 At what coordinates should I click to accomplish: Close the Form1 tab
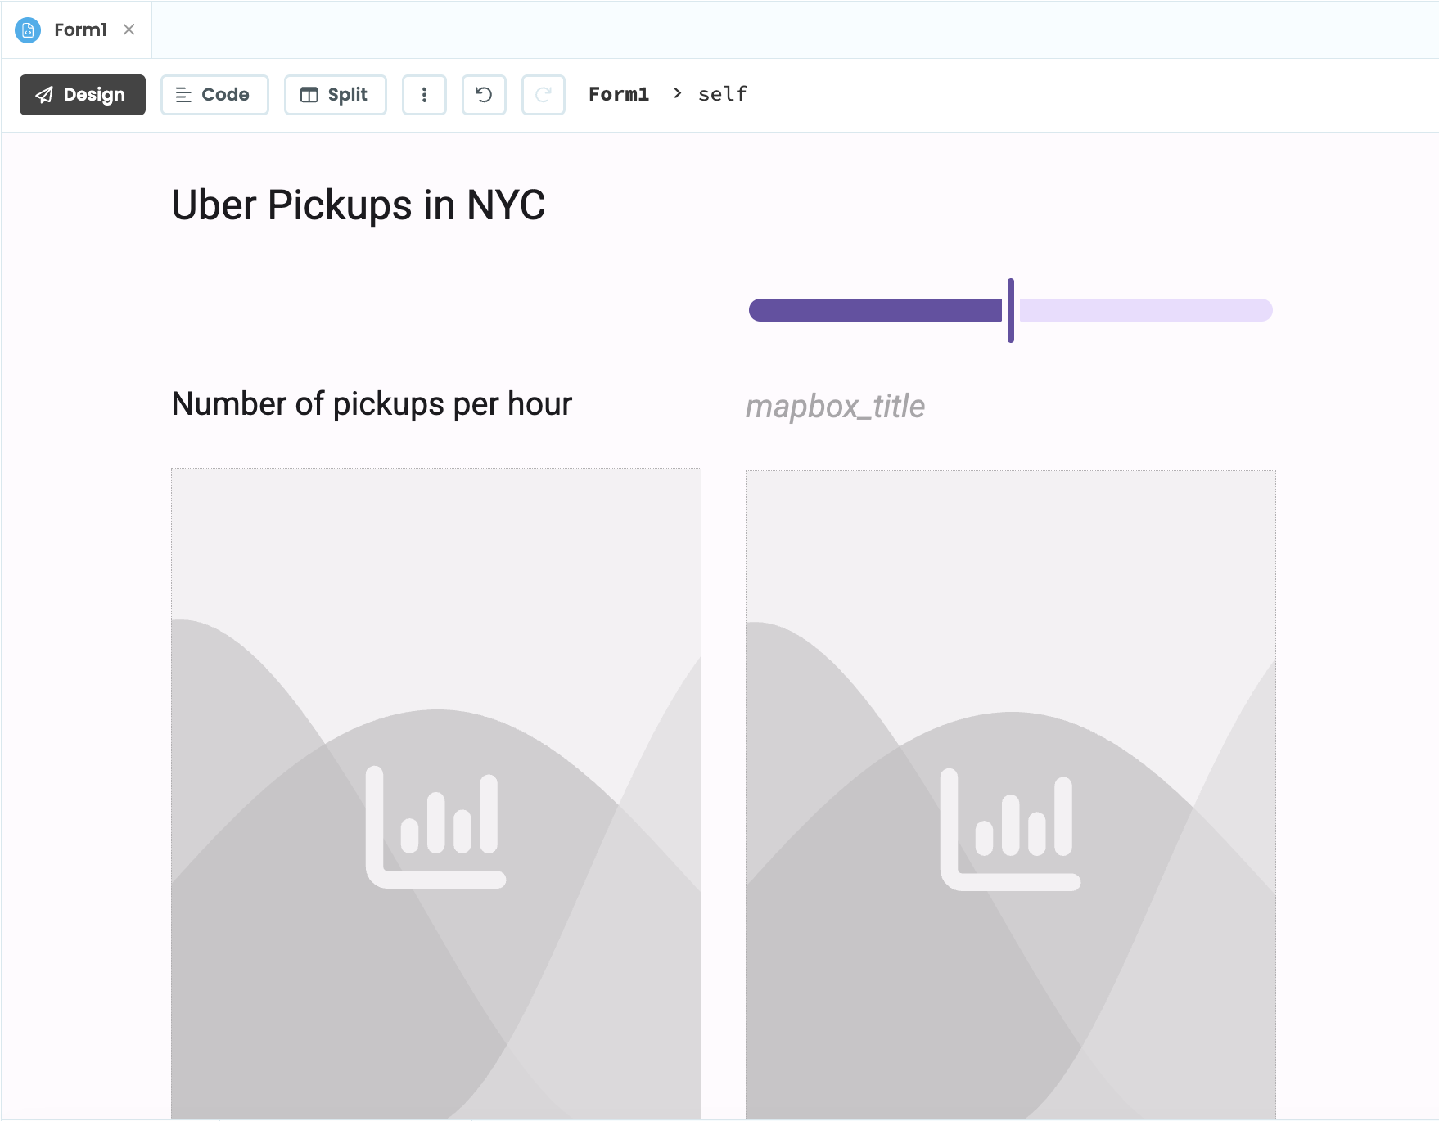tap(129, 29)
